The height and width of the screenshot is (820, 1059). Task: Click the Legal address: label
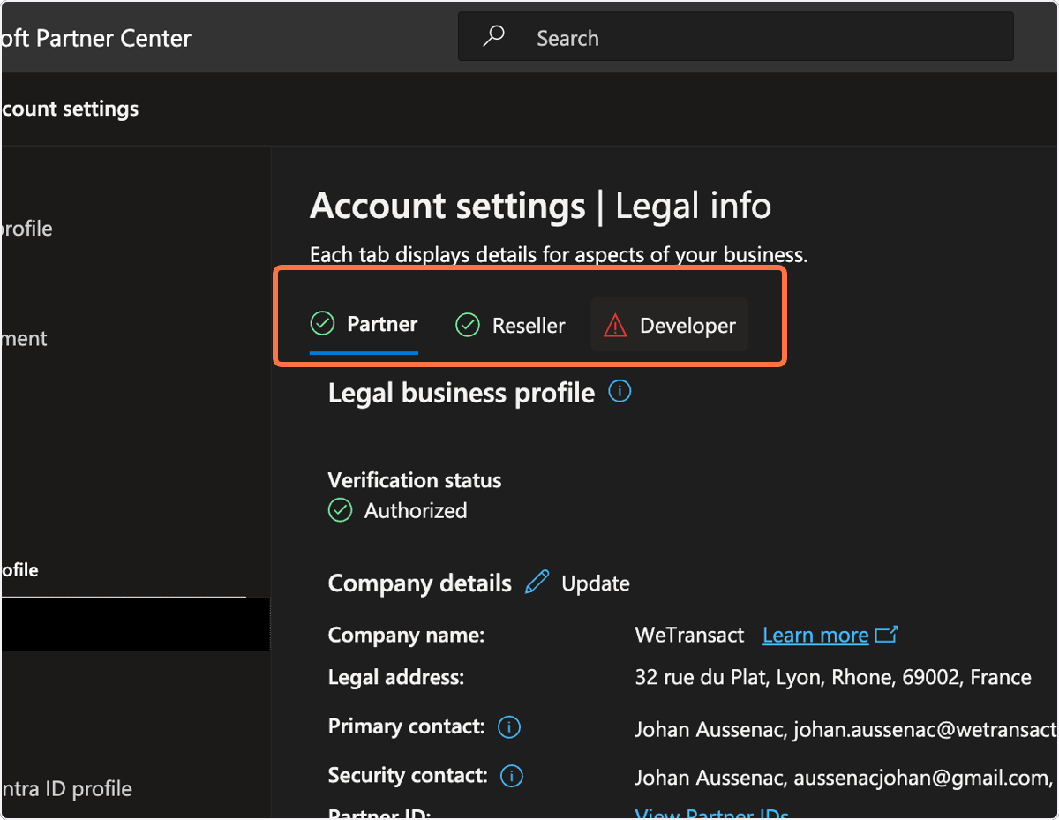tap(396, 678)
